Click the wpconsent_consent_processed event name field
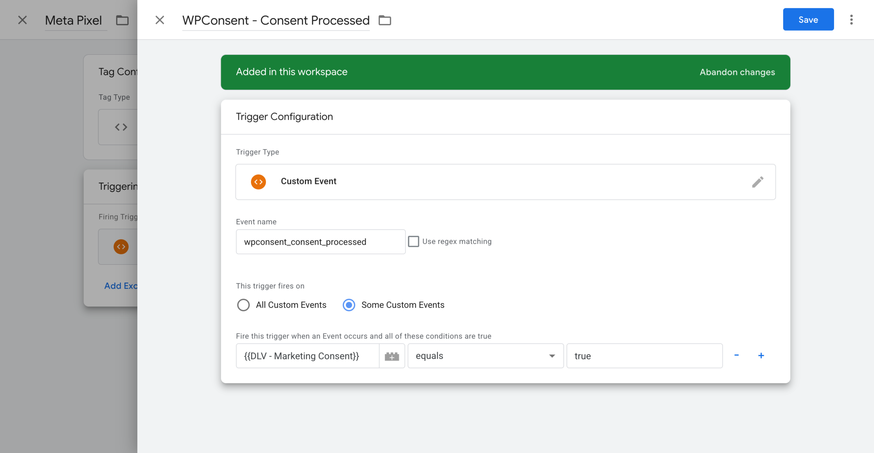Screen dimensions: 874x453 tap(320, 242)
